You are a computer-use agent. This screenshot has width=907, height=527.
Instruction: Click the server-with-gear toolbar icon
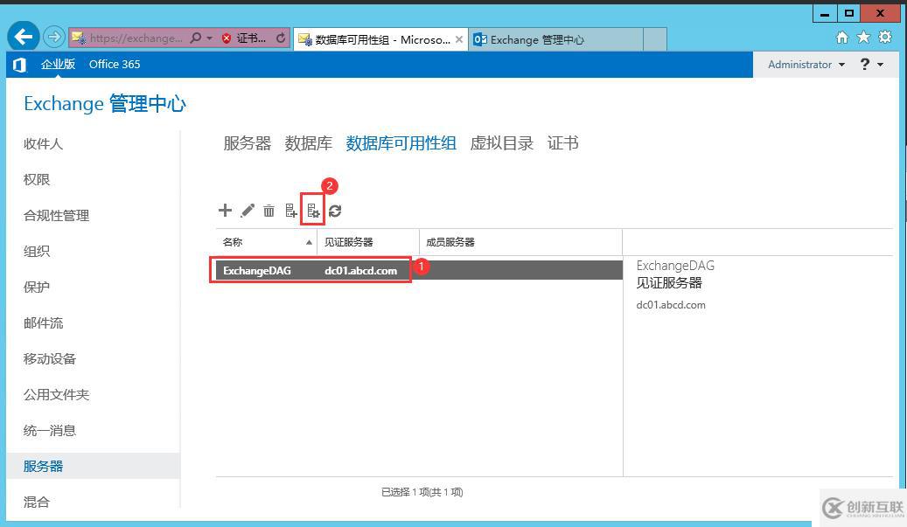tap(312, 210)
